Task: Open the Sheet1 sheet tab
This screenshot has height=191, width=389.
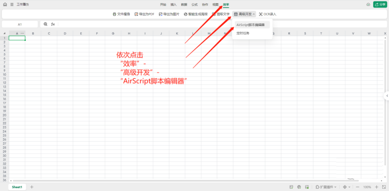Action: coord(17,187)
